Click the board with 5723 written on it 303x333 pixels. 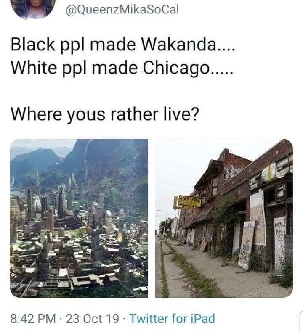246,245
